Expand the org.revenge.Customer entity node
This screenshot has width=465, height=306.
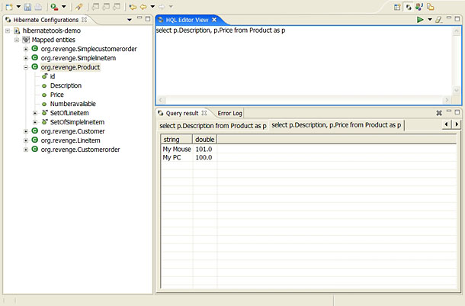click(x=26, y=131)
